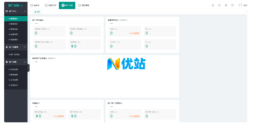
Task: Select the 首页 page tab
Action: pyautogui.click(x=38, y=12)
